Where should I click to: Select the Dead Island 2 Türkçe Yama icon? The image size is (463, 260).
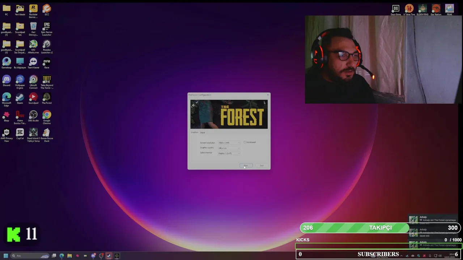point(33,135)
